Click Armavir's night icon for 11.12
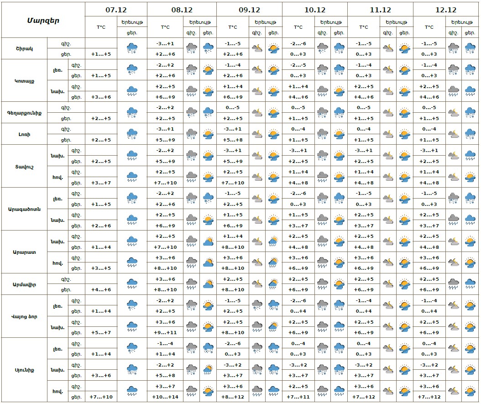This screenshot has width=481, height=404. 388,284
